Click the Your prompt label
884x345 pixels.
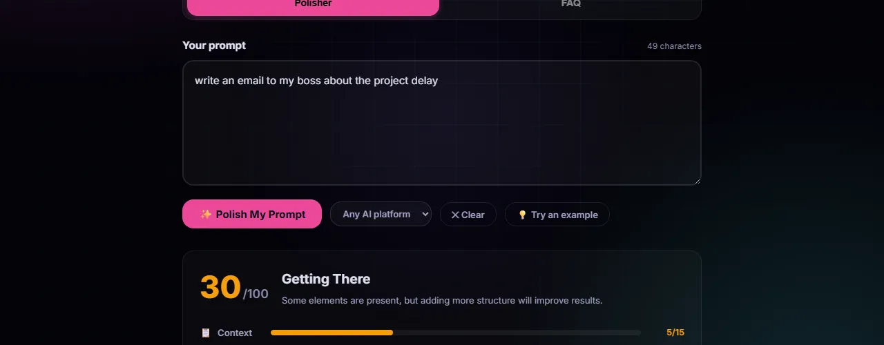[214, 46]
